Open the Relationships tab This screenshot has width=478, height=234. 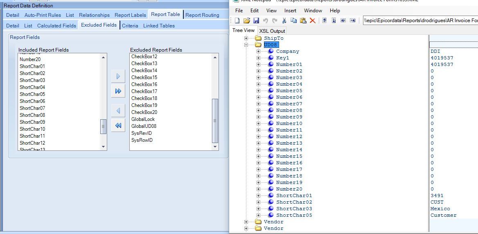tap(94, 15)
